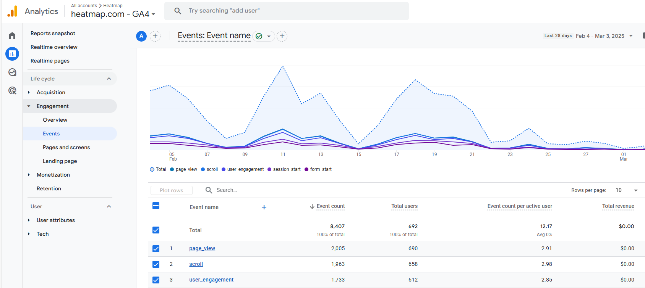Click the form_start legend color dot
Screen dimensions: 645x288
pos(306,169)
